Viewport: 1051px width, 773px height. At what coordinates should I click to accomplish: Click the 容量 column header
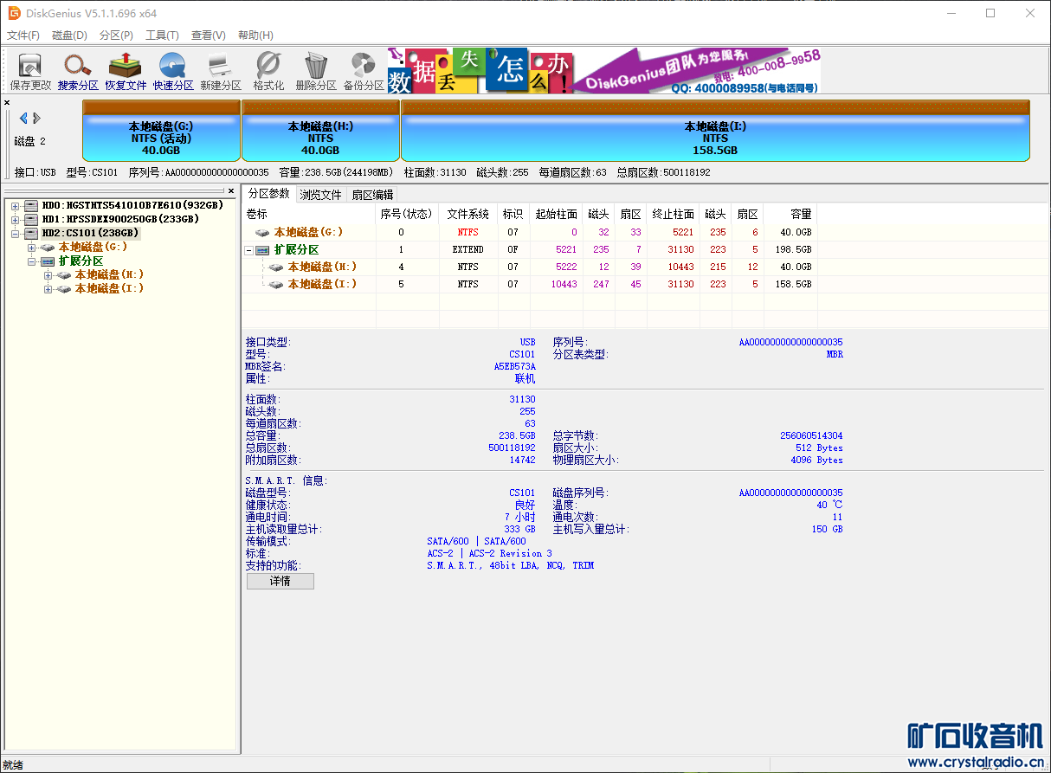[x=790, y=214]
